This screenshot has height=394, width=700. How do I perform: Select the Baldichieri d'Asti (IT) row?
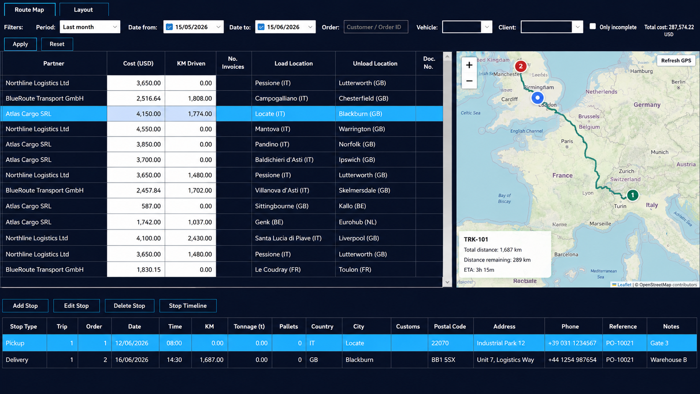point(222,160)
